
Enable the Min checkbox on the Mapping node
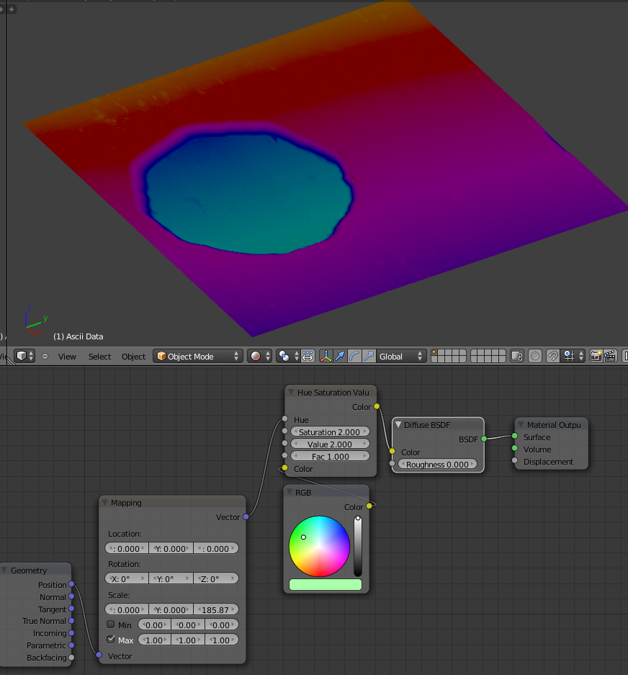click(112, 625)
